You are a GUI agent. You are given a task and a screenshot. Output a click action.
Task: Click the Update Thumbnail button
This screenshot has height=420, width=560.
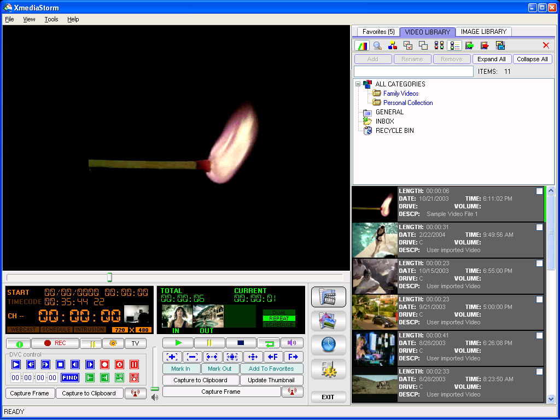coord(271,380)
